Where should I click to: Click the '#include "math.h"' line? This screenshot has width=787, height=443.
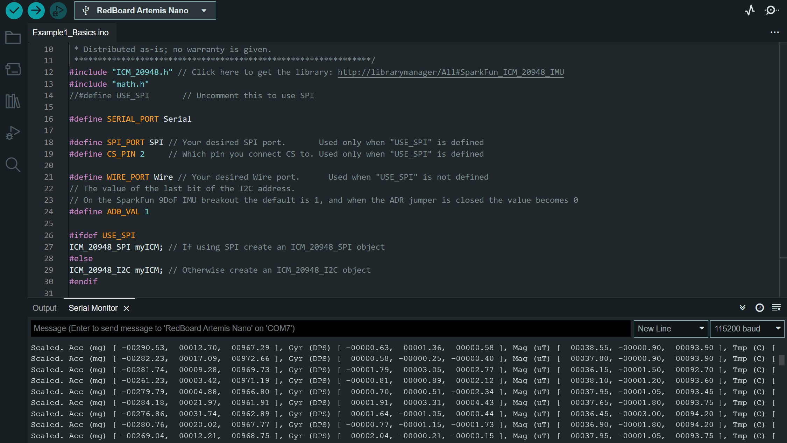109,84
